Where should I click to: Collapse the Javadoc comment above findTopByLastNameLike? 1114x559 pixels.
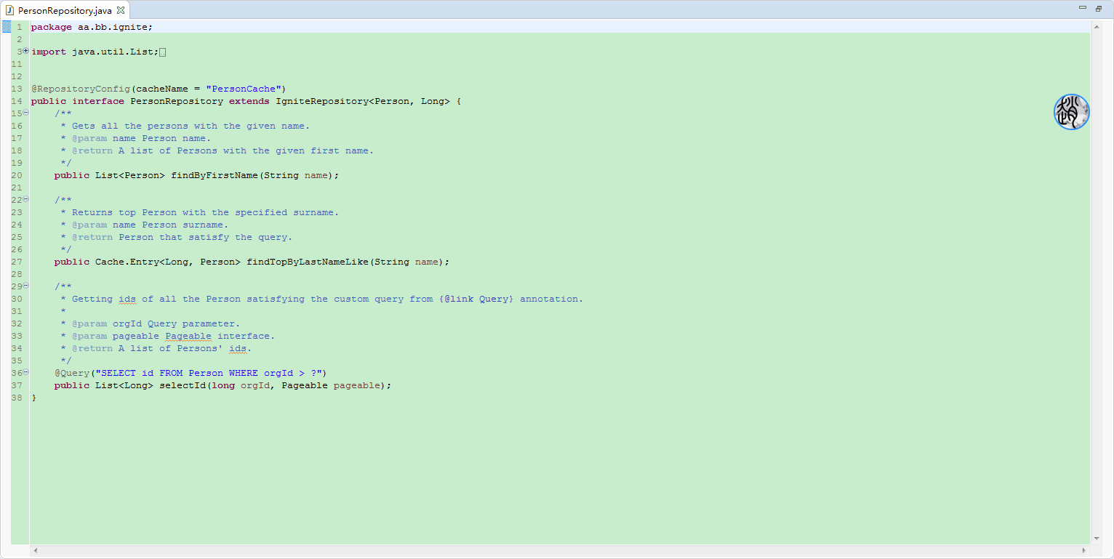pos(25,200)
